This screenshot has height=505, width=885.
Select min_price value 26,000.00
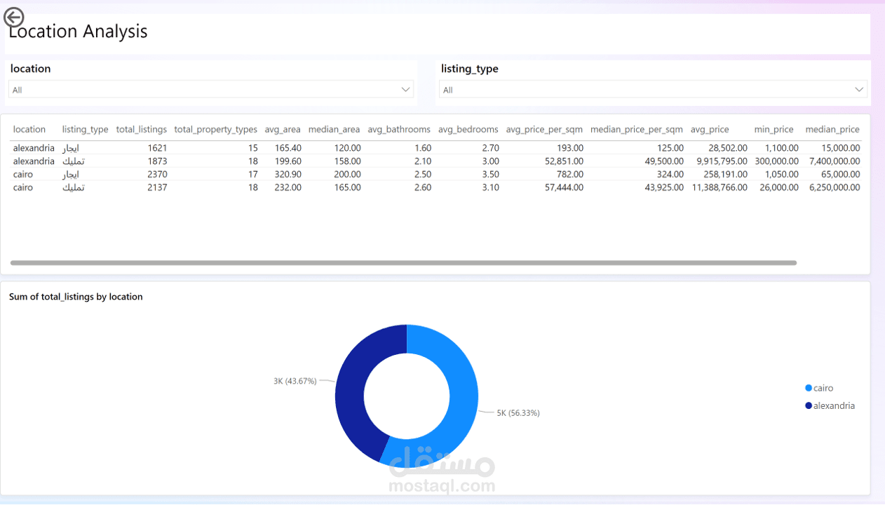779,187
